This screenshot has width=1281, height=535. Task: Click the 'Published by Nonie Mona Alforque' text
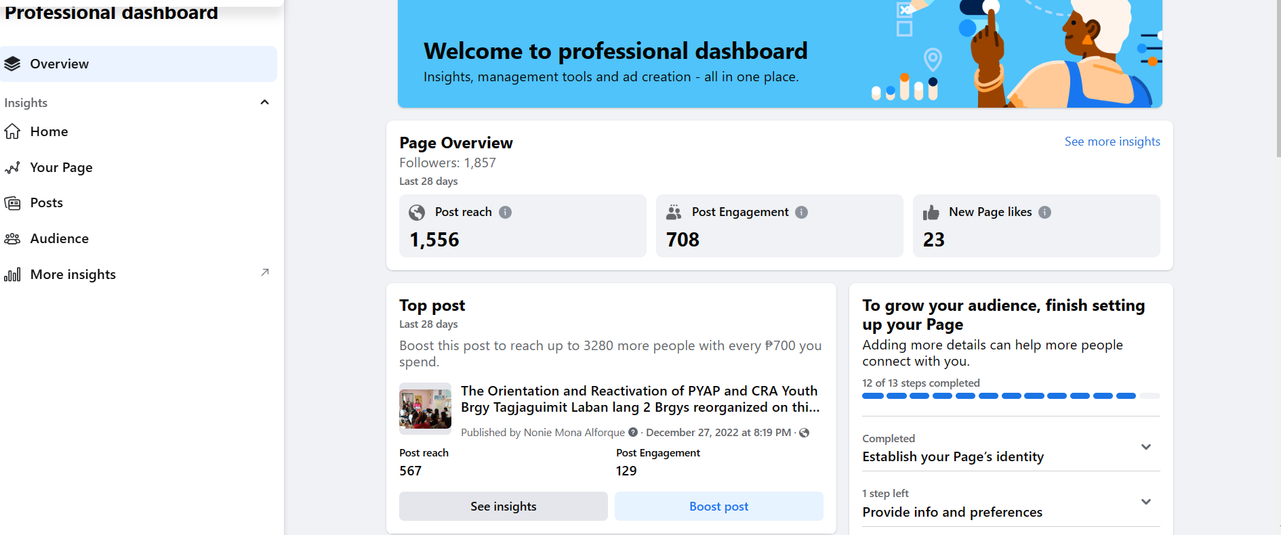[x=543, y=433]
